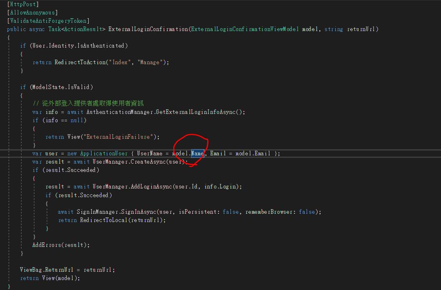Screen dimensions: 441x290
Task: Click model.Email in the user initializer
Action: [x=253, y=153]
